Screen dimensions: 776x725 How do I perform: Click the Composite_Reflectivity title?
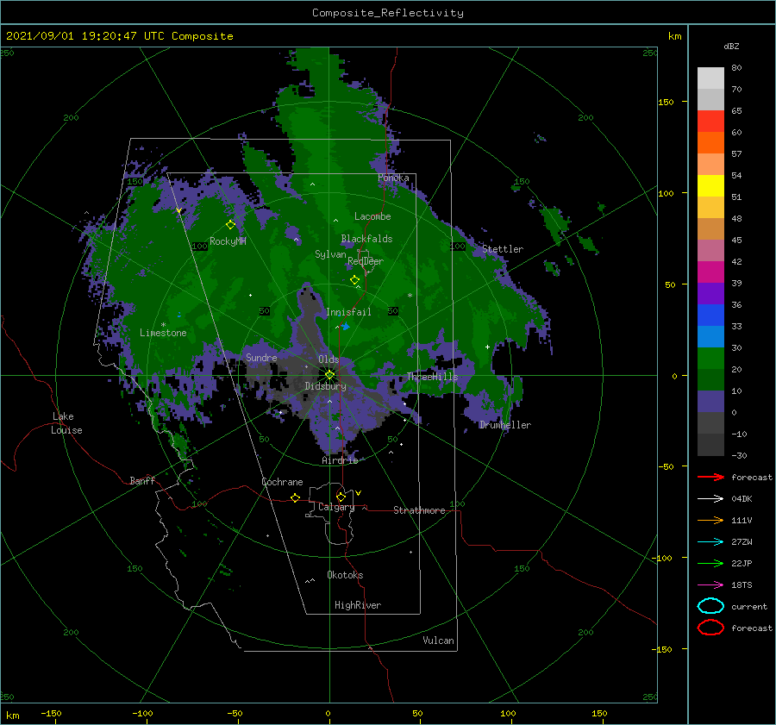[388, 13]
